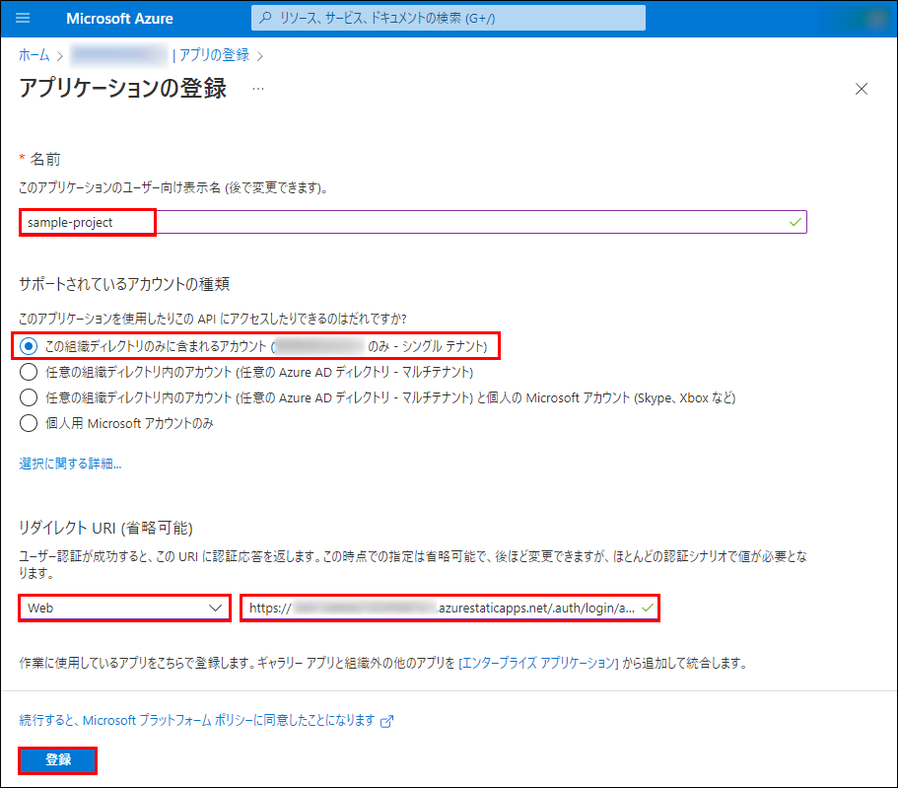Click the external link icon beside policy
Screen dimensions: 898x788
(x=387, y=721)
